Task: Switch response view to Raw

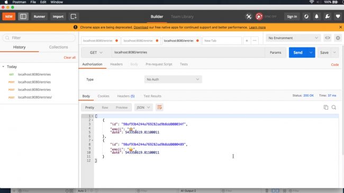Action: point(105,108)
